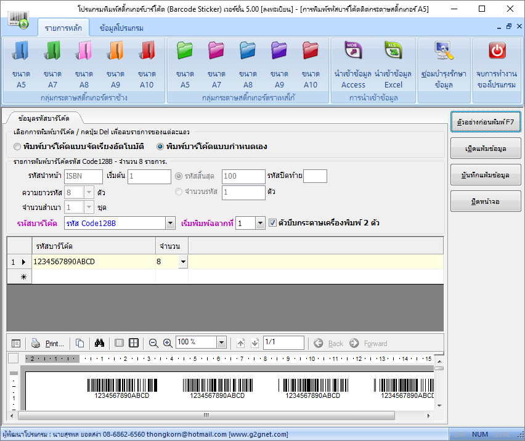Image resolution: width=525 pixels, height=441 pixels.
Task: Click the suffix code input field
Action: [x=315, y=176]
